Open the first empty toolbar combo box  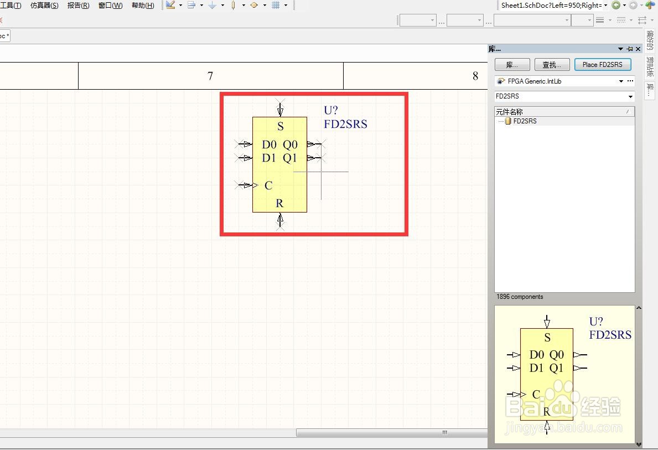(418, 20)
